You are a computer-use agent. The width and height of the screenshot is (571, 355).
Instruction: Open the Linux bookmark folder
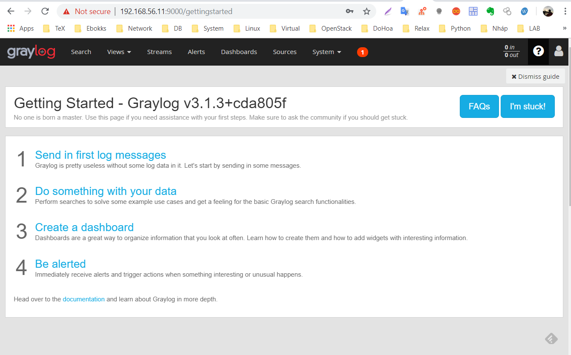click(247, 29)
